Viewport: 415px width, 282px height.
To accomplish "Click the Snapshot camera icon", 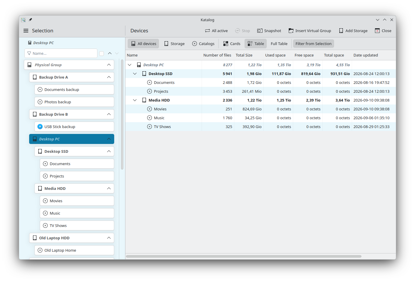I will pyautogui.click(x=260, y=31).
